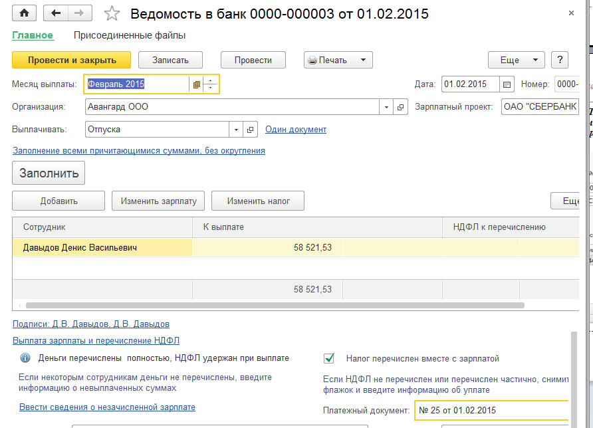The width and height of the screenshot is (593, 428).
Task: Click the Платежный документ input field
Action: 491,410
